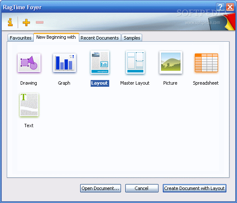The width and height of the screenshot is (237, 203).
Task: Open the Favourites tab
Action: tap(21, 38)
